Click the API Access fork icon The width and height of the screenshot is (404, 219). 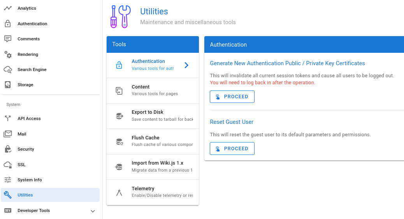pos(8,118)
